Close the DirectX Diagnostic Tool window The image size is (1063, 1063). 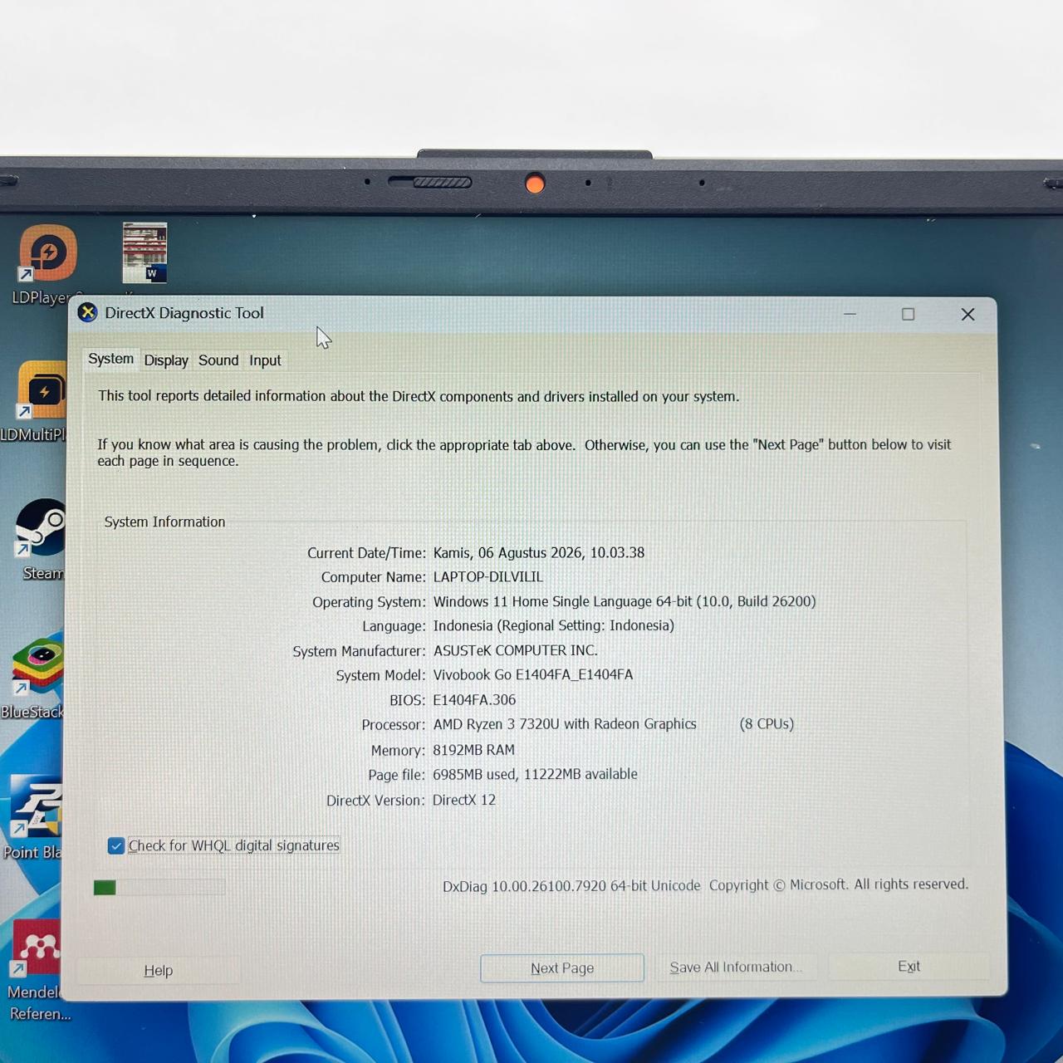(967, 314)
